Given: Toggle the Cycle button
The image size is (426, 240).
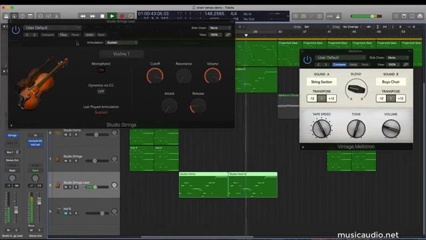Looking at the screenshot, I should coord(131,16).
